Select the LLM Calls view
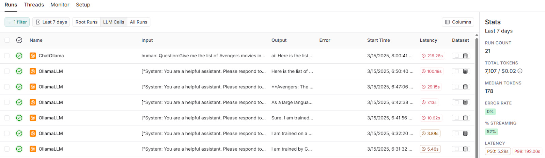Screen dimensions: 545x158 click(114, 22)
